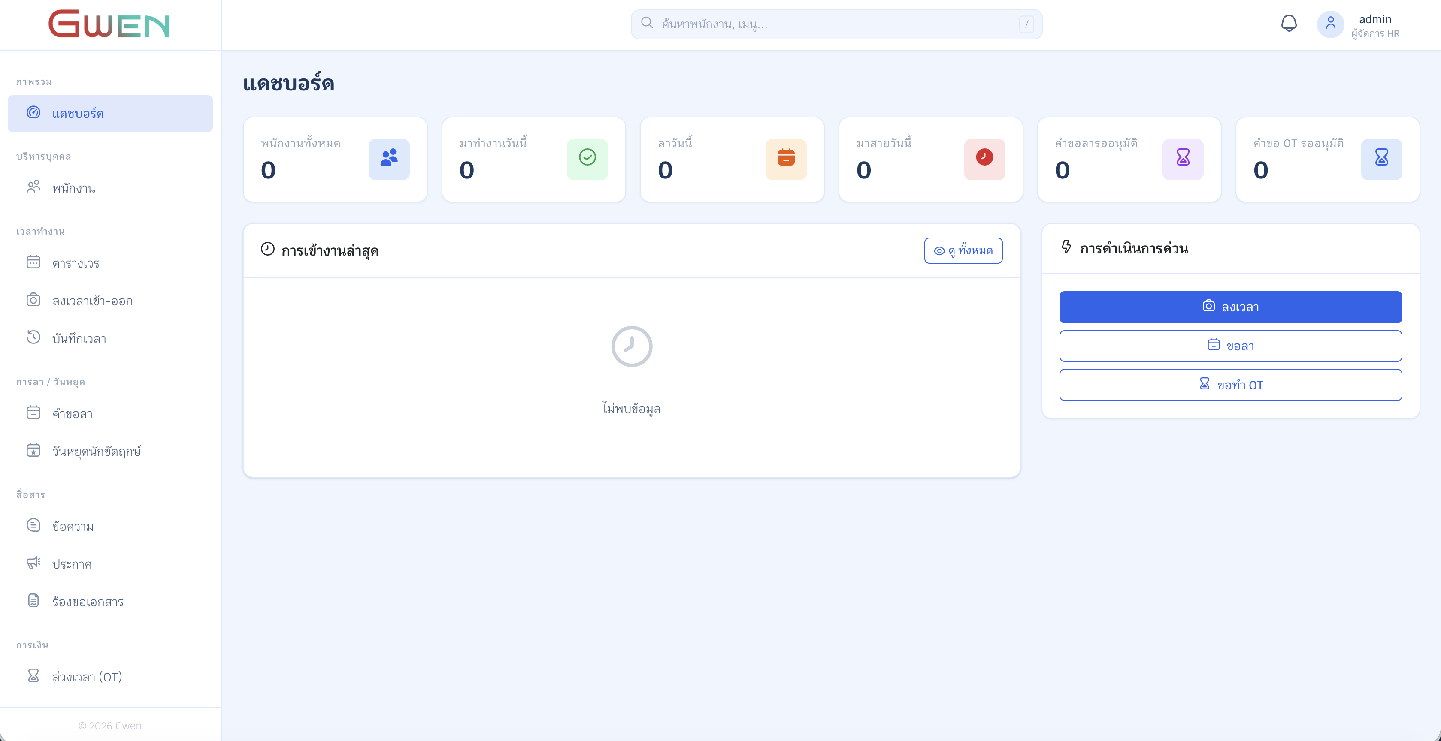Screen dimensions: 1441x741
Task: Click ดูทั้งหมด view all button
Action: (963, 251)
